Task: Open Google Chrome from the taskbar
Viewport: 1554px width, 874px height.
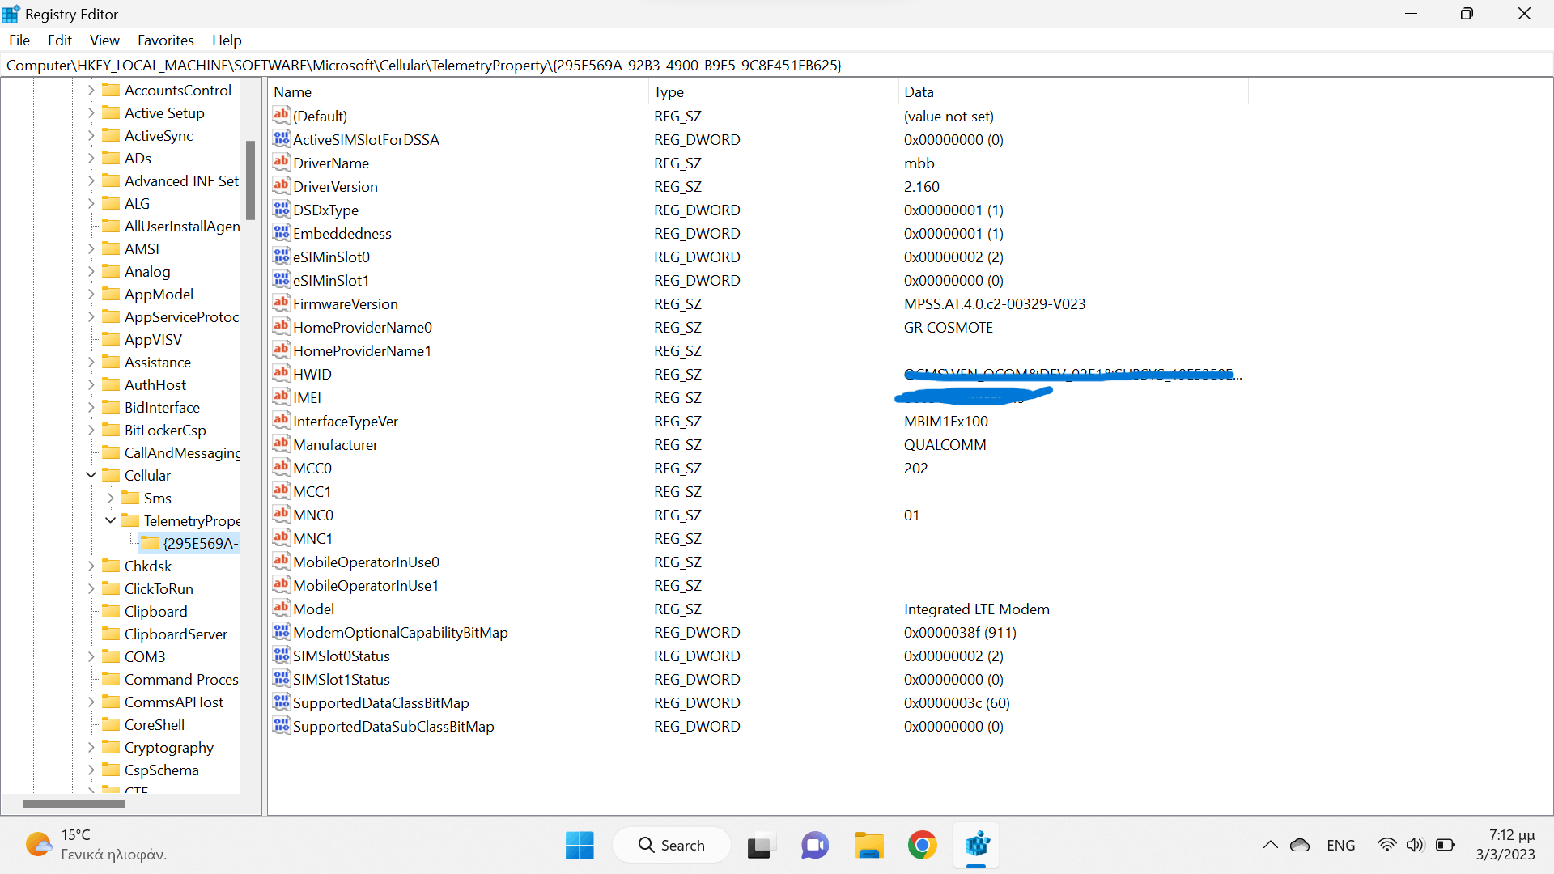Action: [x=922, y=845]
